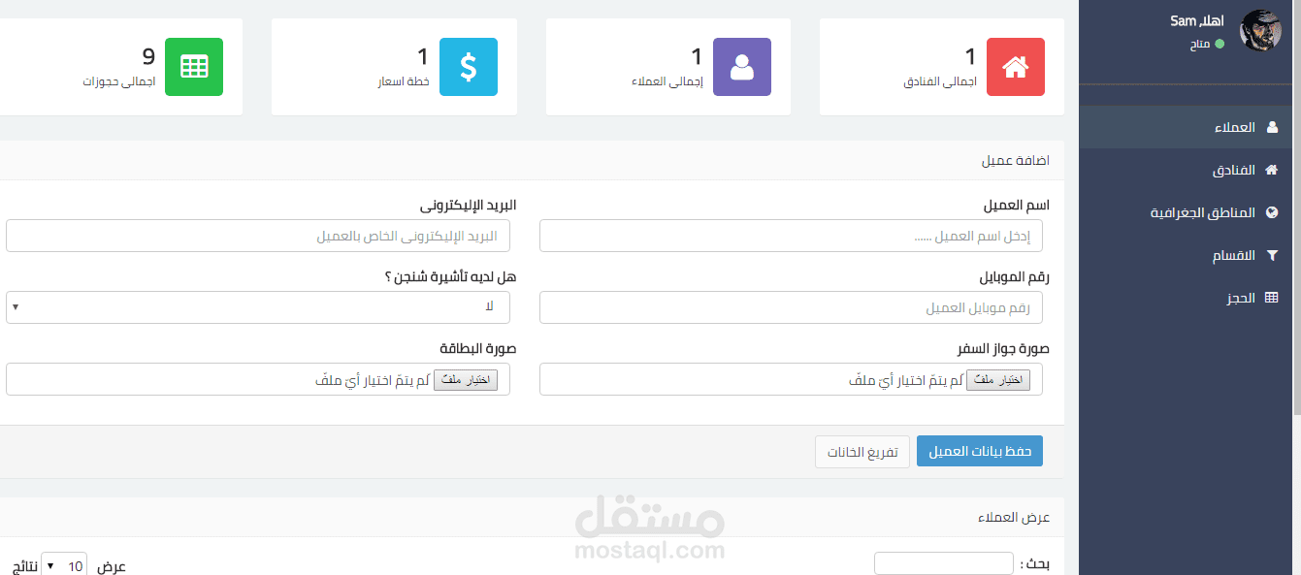Click the client name input field

pos(790,235)
